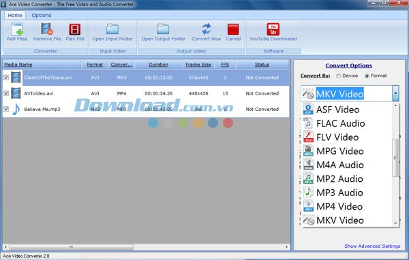Choose FLAC Audio from the list
409x260 pixels.
pyautogui.click(x=340, y=123)
